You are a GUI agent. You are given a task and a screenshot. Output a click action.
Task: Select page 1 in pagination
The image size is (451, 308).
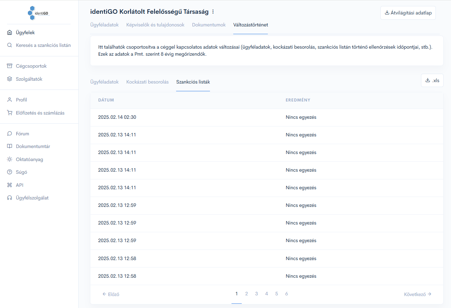point(236,294)
